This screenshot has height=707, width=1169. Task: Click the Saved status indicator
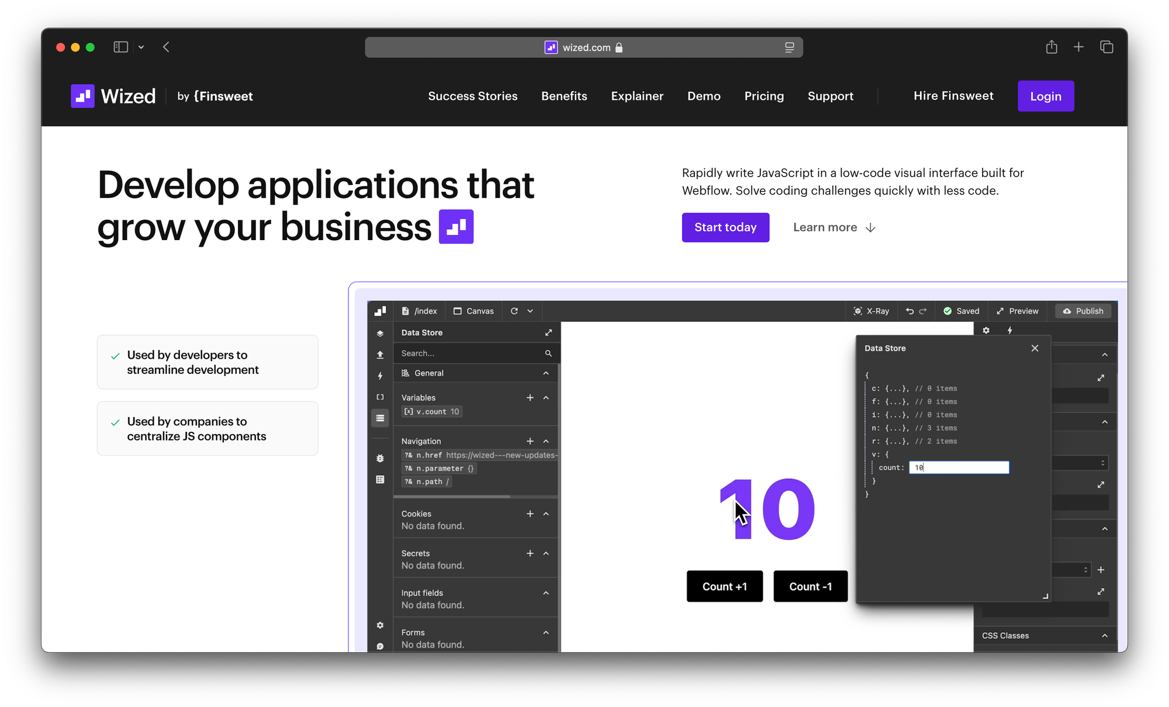click(962, 311)
